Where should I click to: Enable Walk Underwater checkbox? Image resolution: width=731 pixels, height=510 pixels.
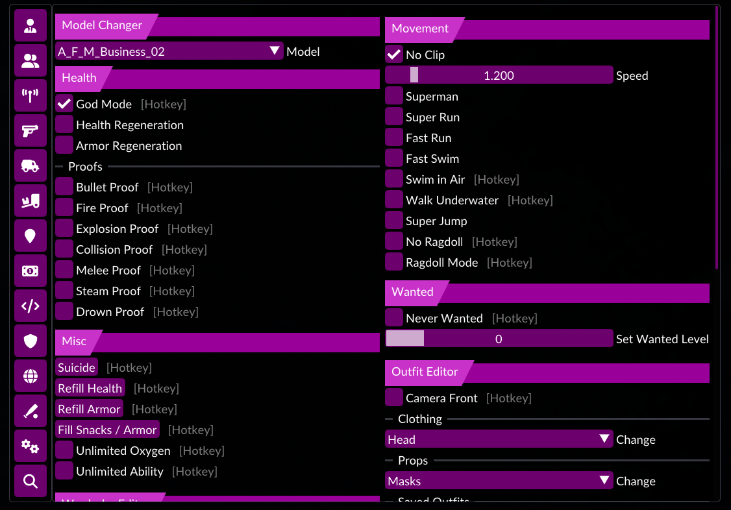coord(394,200)
